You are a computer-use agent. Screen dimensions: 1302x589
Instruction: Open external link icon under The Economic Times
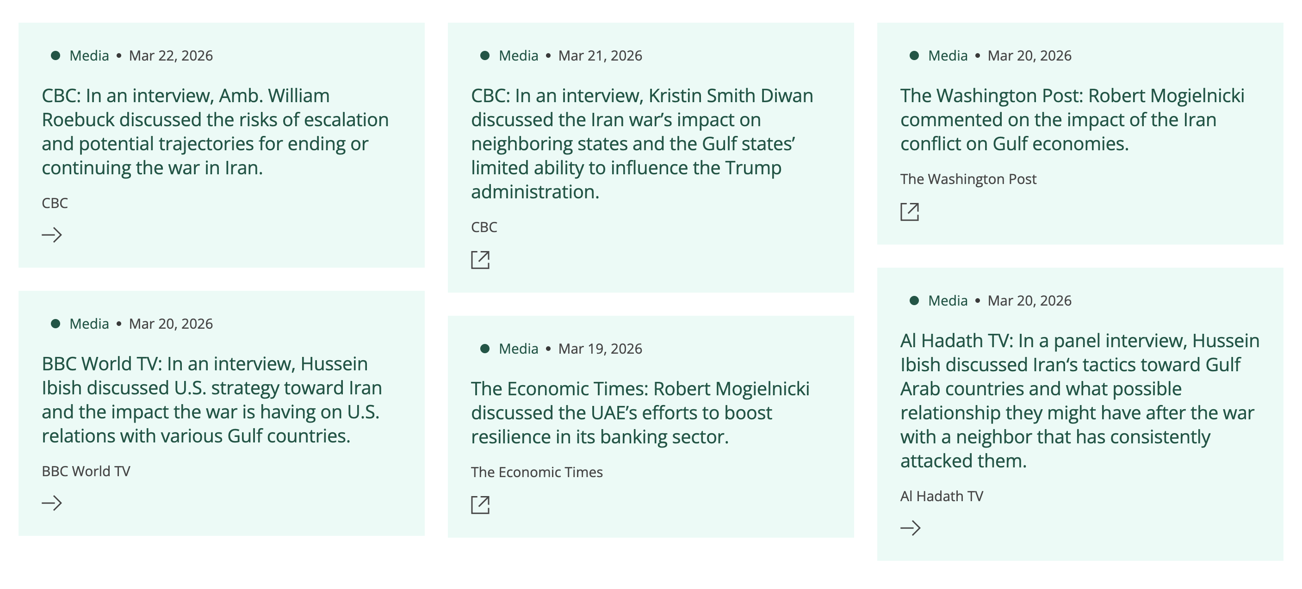pyautogui.click(x=480, y=505)
